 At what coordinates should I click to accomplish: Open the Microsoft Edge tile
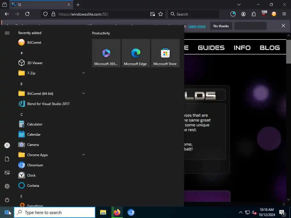136,53
